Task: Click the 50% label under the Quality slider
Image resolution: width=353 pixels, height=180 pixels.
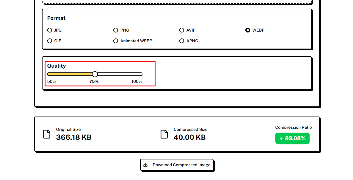Action: pos(52,81)
